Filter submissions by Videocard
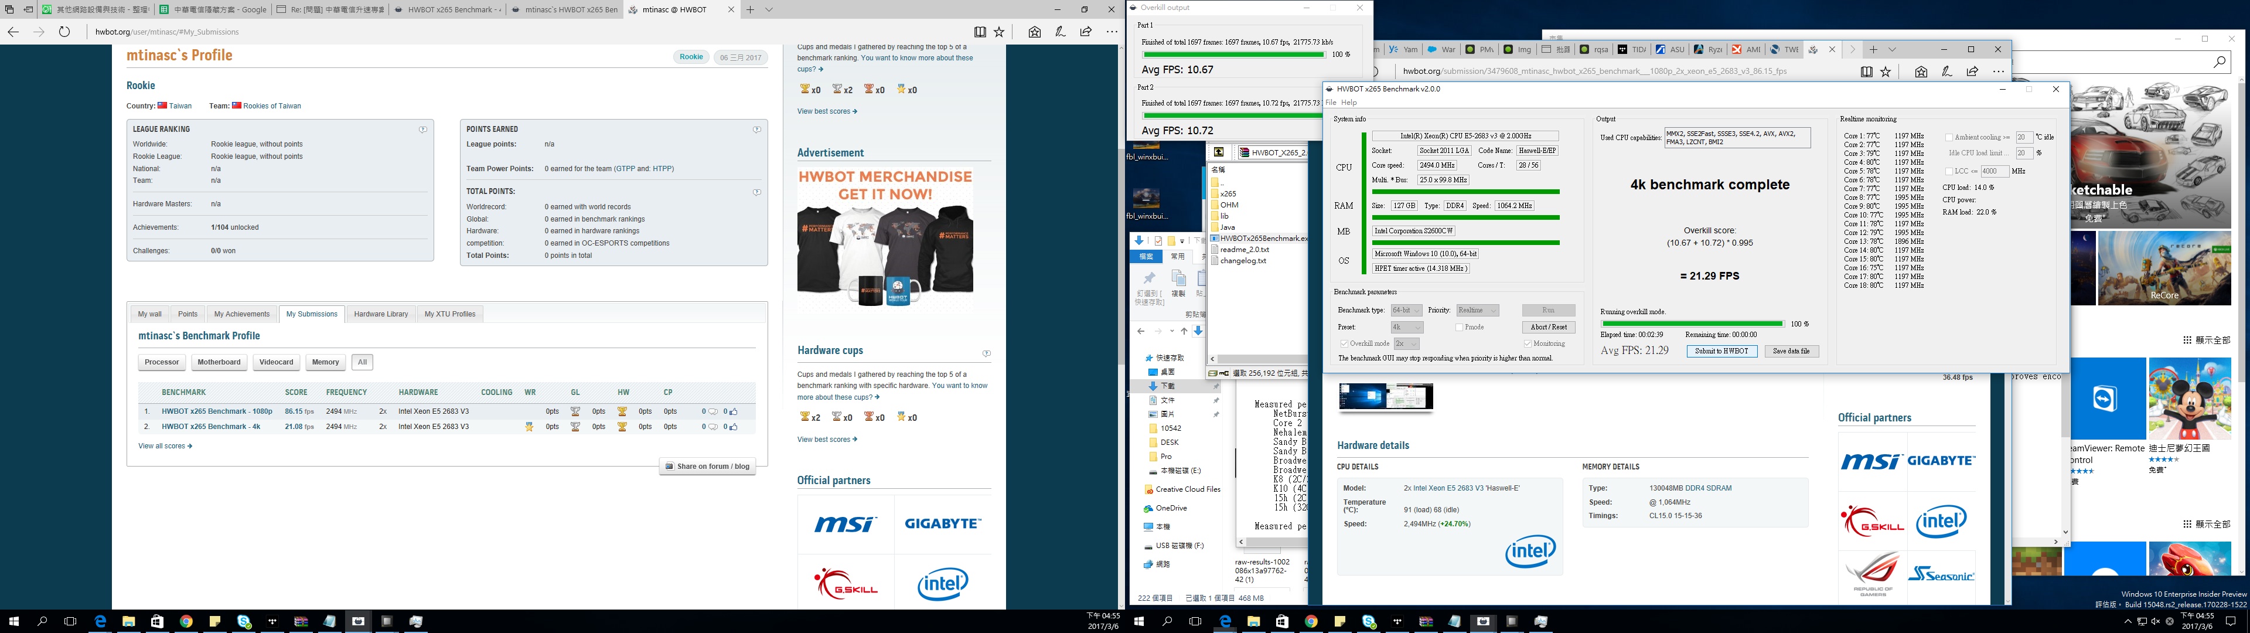This screenshot has height=633, width=2250. 276,362
